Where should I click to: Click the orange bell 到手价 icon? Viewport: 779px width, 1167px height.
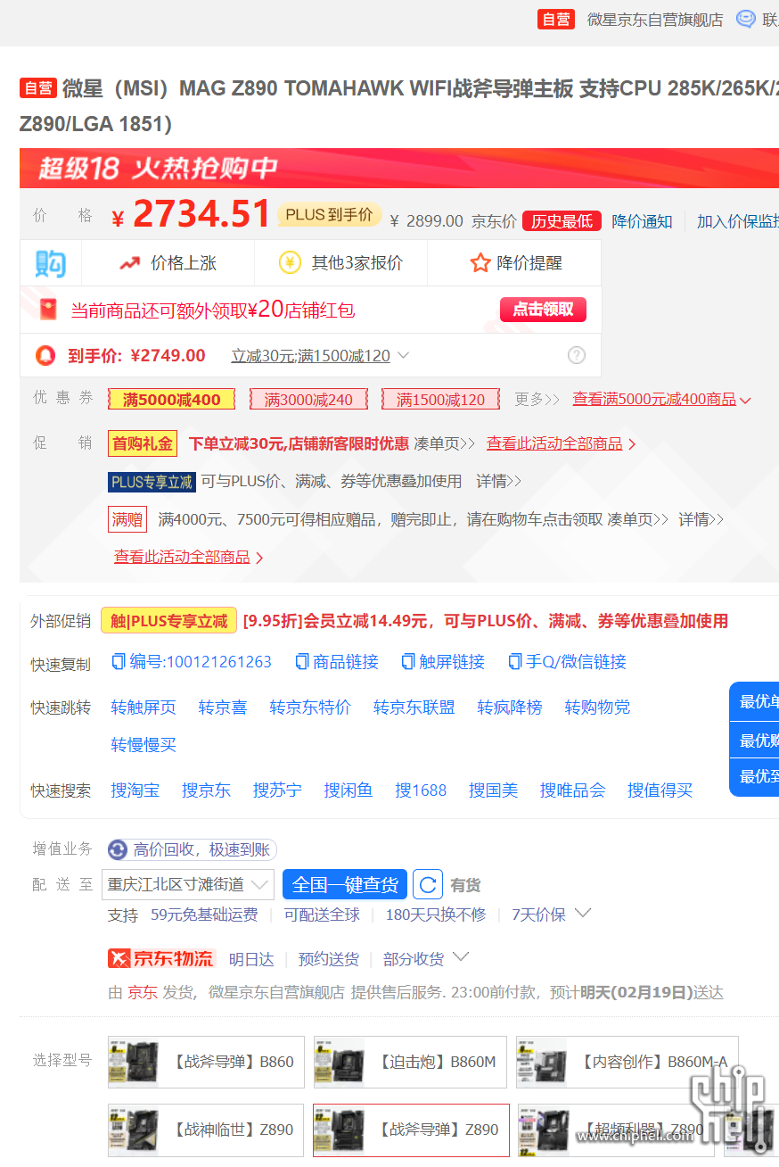(x=45, y=355)
